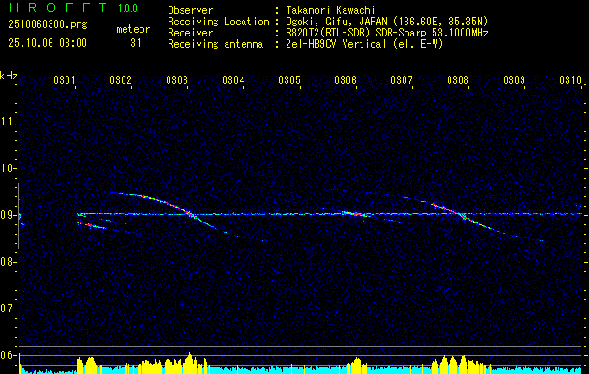Click antenna text 2el-HB9CV Vertical
Image resolution: width=589 pixels, height=374 pixels.
336,44
